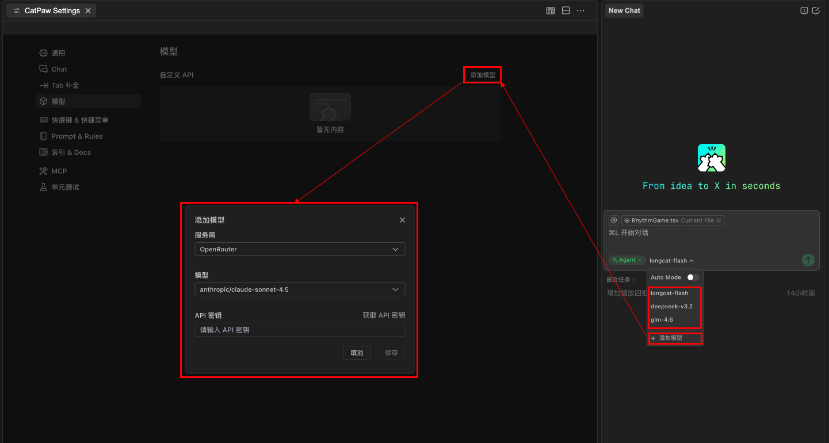The height and width of the screenshot is (443, 829).
Task: Open the more actions ellipsis menu
Action: [x=580, y=11]
